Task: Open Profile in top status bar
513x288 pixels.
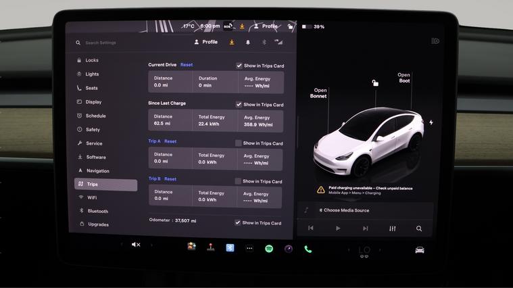Action: (x=266, y=26)
